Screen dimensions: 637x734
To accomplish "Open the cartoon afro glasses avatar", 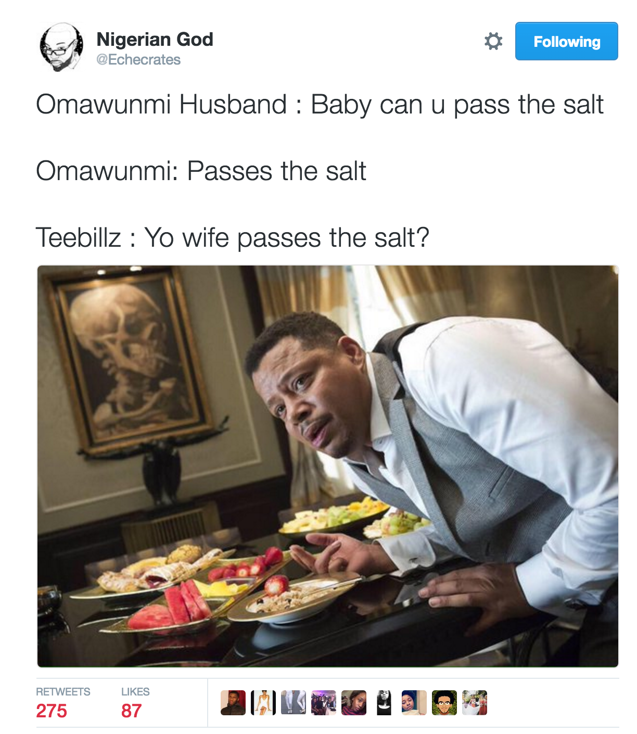I will (x=444, y=703).
